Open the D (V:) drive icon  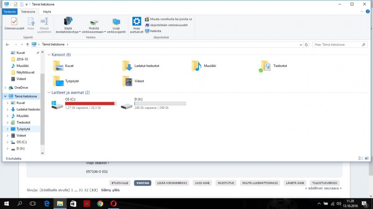pyautogui.click(x=126, y=104)
